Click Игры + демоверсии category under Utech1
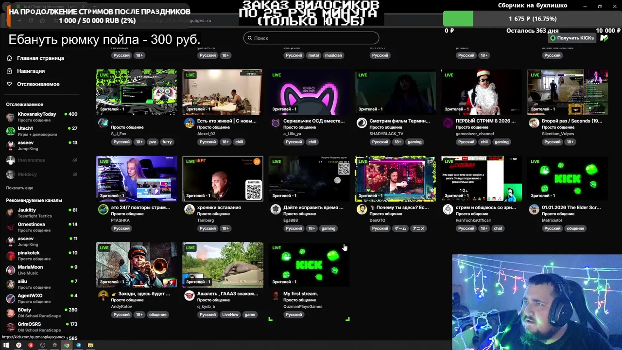Screen dimensions: 622x350 (x=37, y=134)
